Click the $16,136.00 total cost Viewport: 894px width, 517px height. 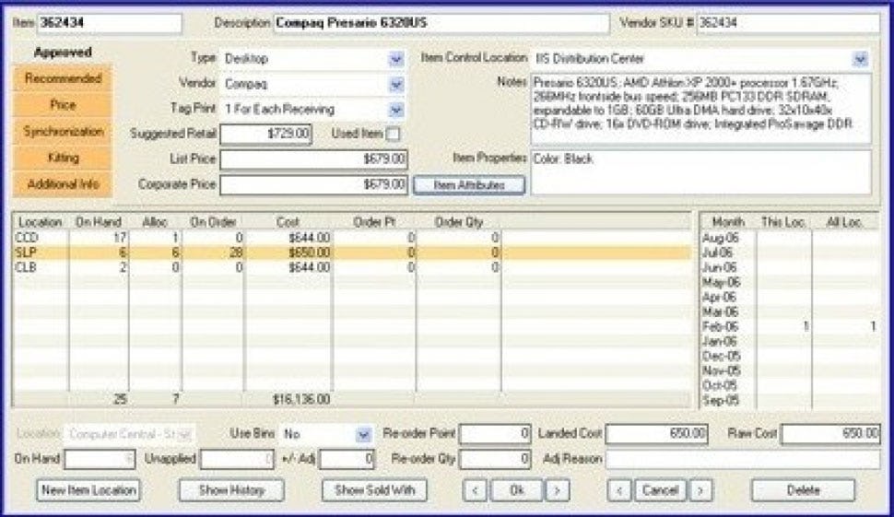301,399
